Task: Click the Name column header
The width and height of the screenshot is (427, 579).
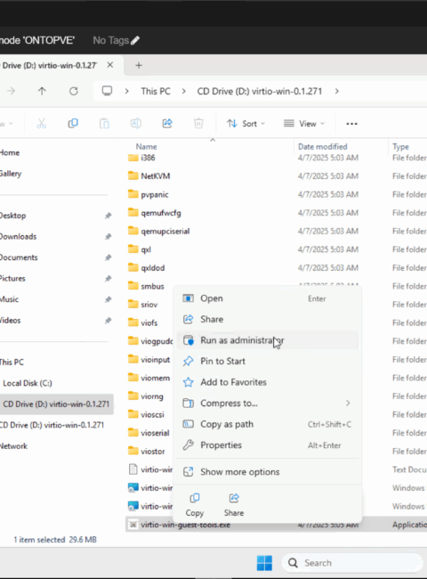Action: tap(147, 147)
